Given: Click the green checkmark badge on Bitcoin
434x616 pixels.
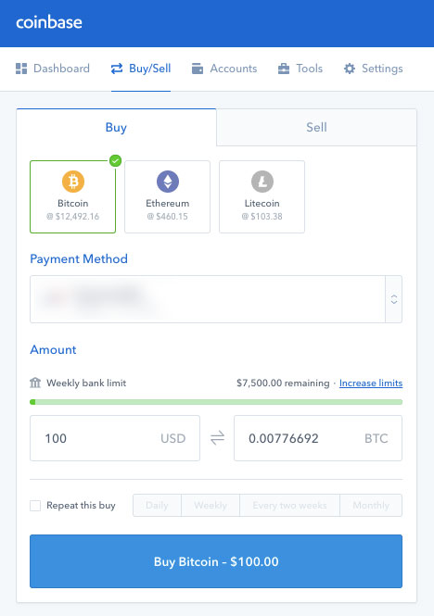Looking at the screenshot, I should pos(115,160).
